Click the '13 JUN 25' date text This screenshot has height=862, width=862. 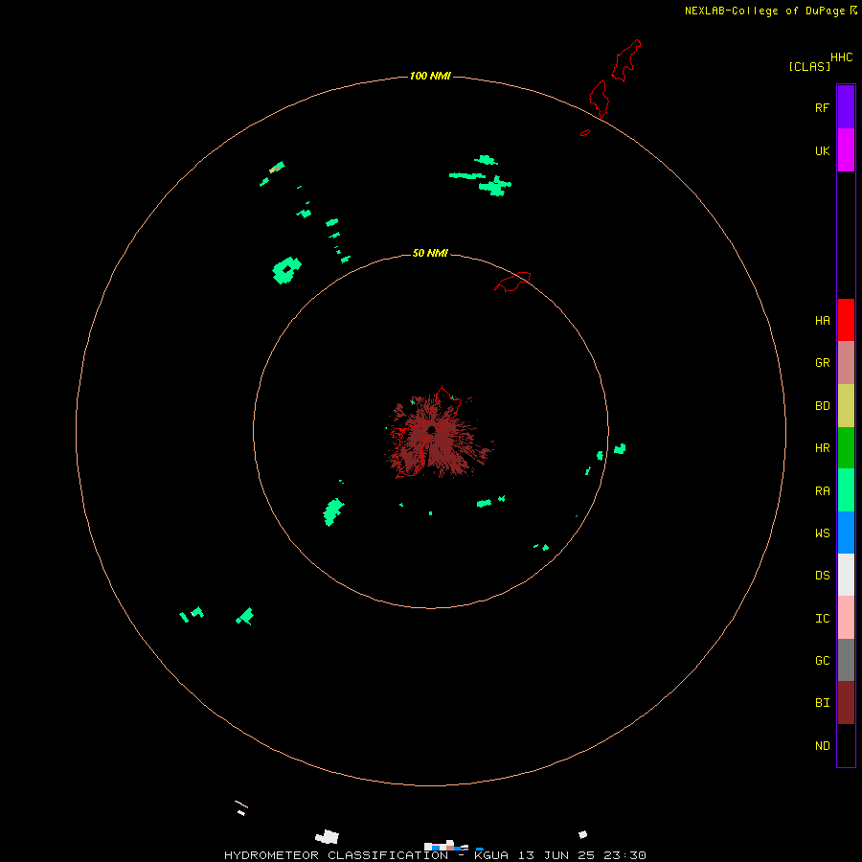coord(556,855)
